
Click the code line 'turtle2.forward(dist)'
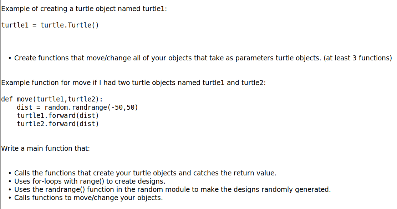coord(58,124)
